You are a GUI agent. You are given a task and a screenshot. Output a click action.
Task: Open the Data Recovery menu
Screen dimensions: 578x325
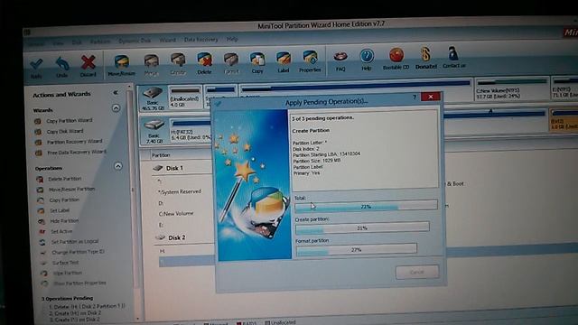[x=200, y=40]
